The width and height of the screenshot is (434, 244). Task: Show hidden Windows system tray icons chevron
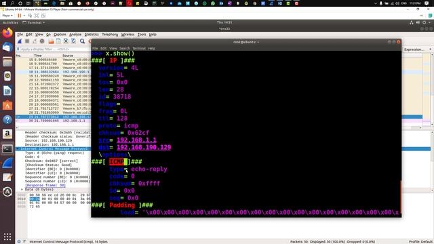pos(375,3)
